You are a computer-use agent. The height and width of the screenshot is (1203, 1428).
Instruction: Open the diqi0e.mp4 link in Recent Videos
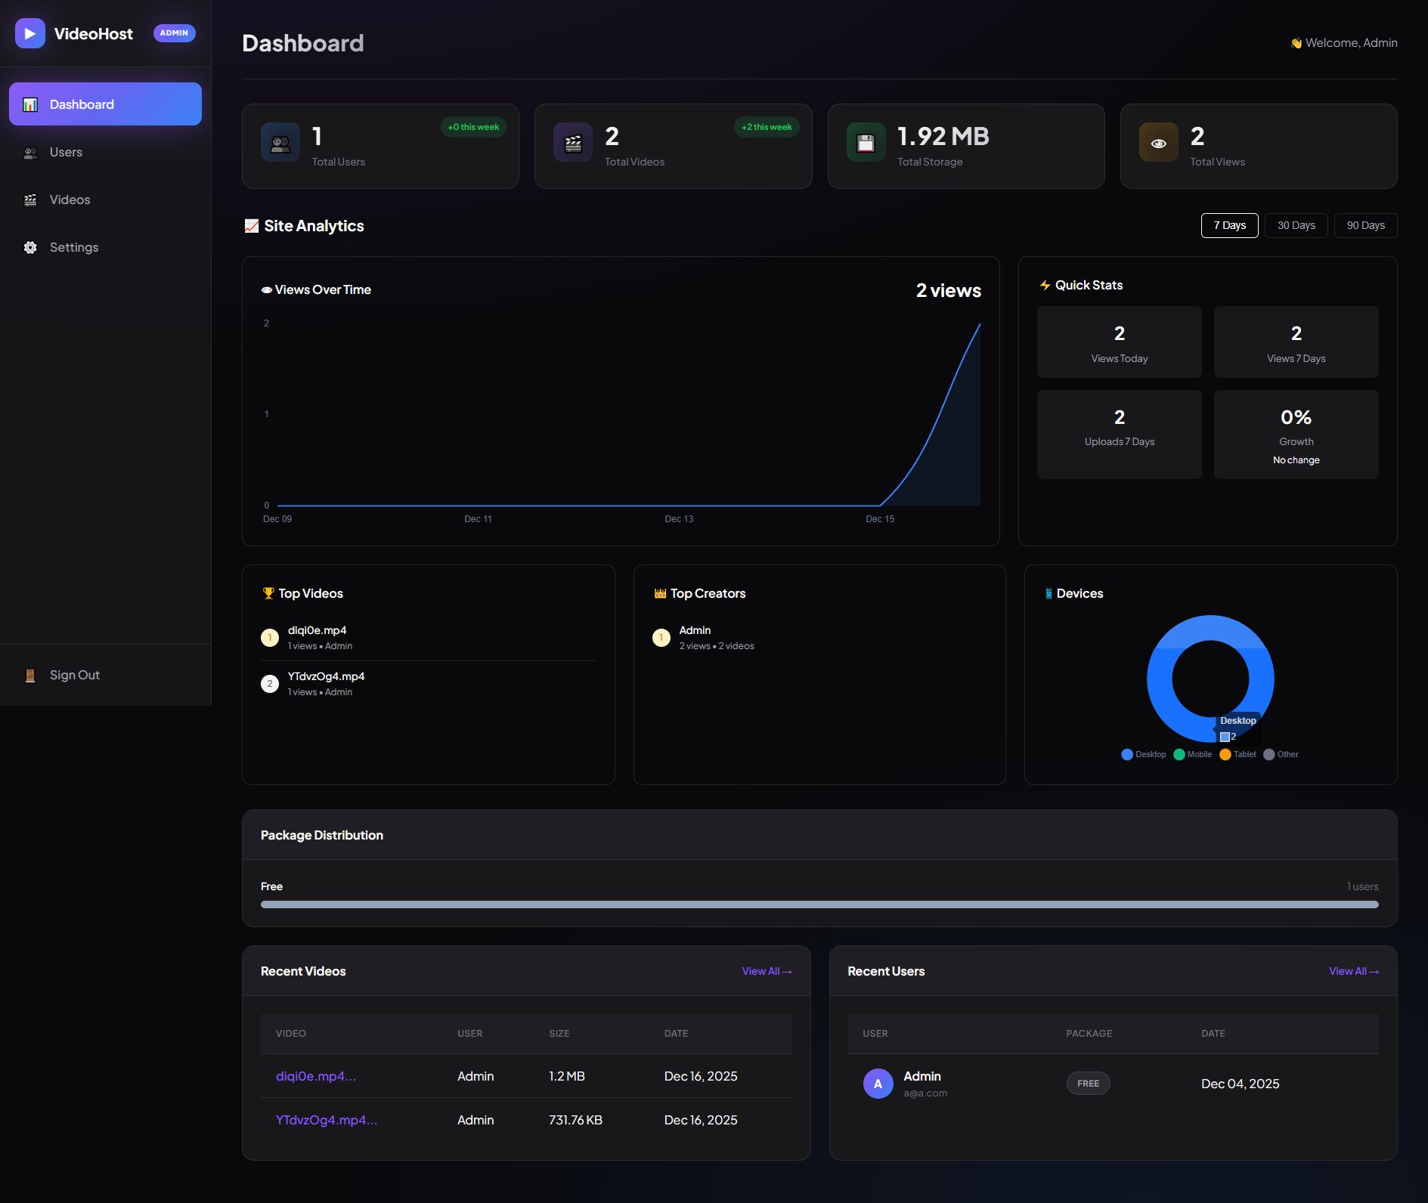point(315,1076)
